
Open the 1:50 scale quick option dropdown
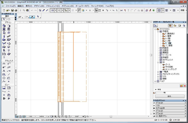(170, 106)
